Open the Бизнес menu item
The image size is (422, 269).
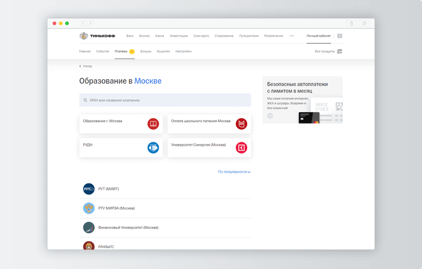point(144,36)
